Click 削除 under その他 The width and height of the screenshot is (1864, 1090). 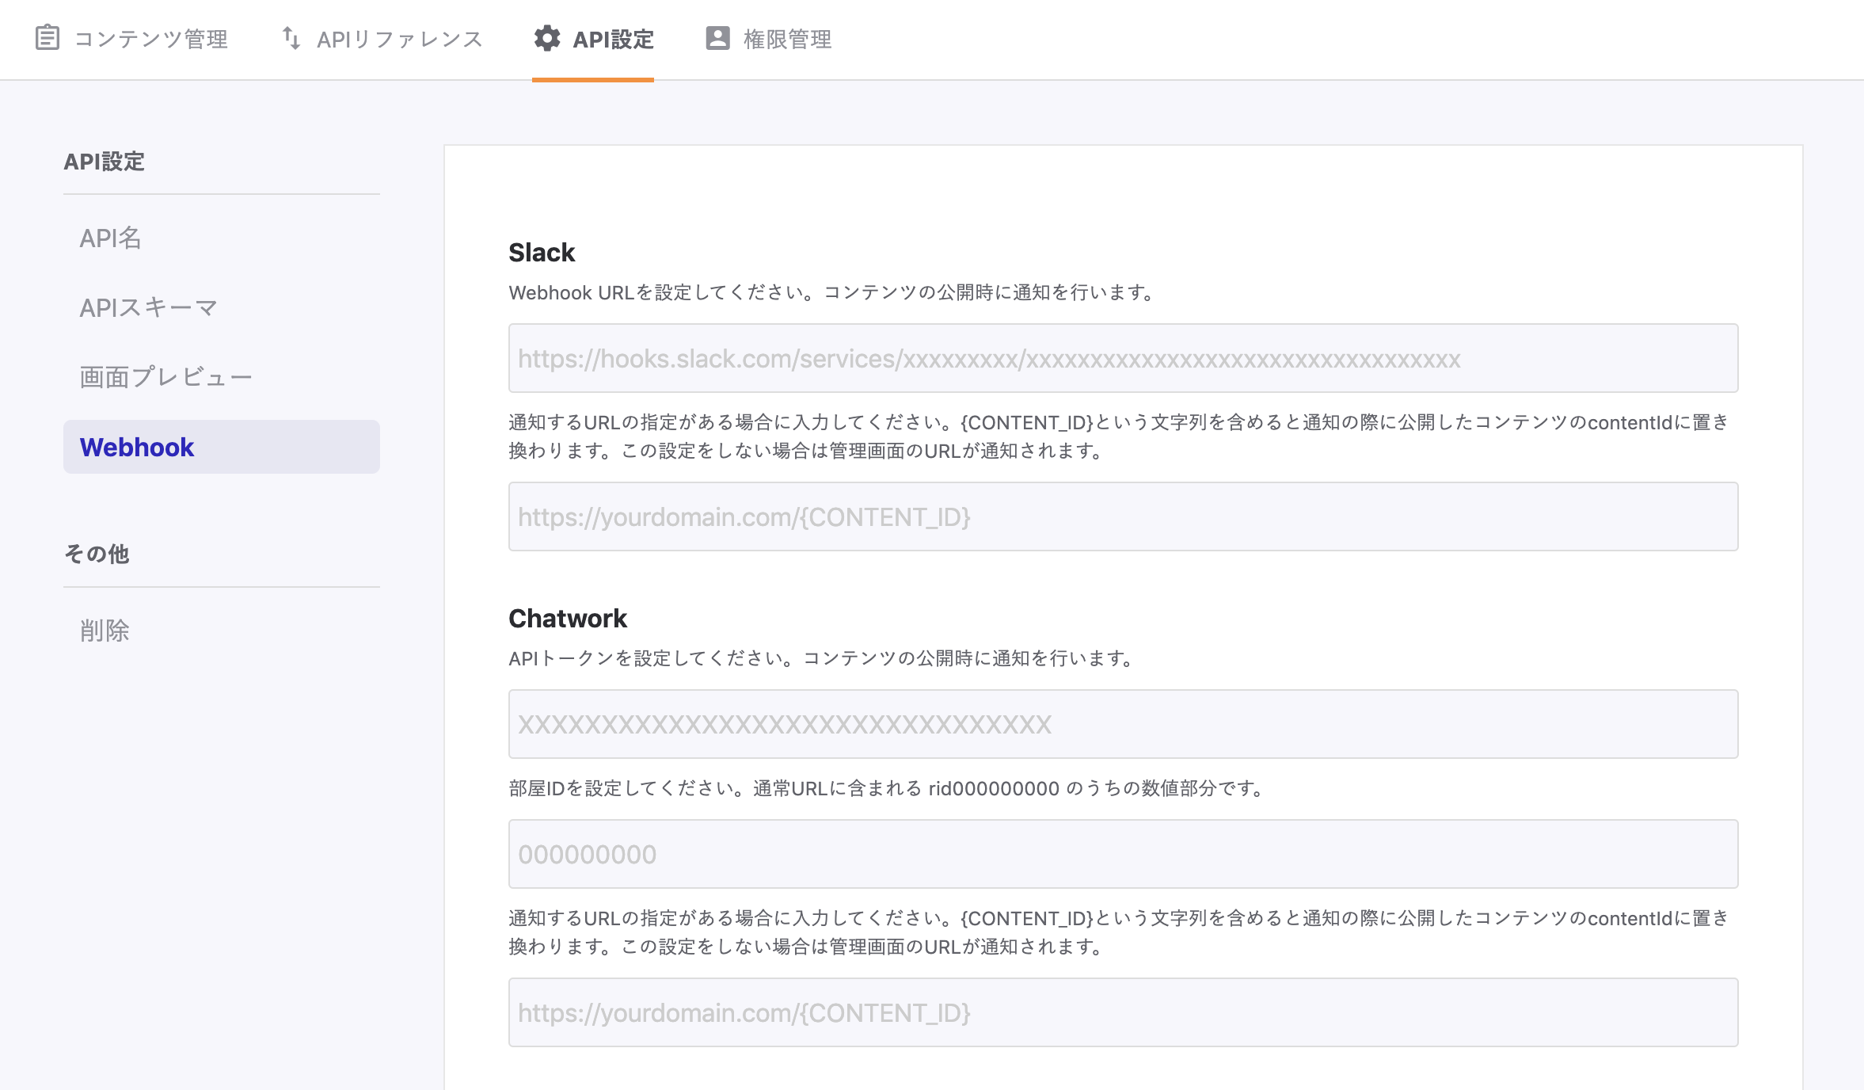(x=105, y=631)
